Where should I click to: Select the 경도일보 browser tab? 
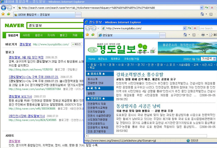129,35
